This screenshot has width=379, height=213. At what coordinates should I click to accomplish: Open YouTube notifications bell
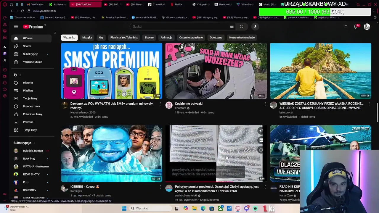tap(356, 27)
